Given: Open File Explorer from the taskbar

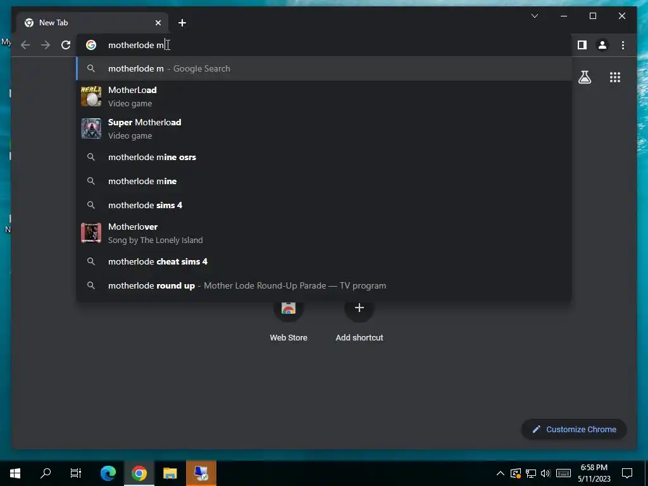Looking at the screenshot, I should 170,473.
